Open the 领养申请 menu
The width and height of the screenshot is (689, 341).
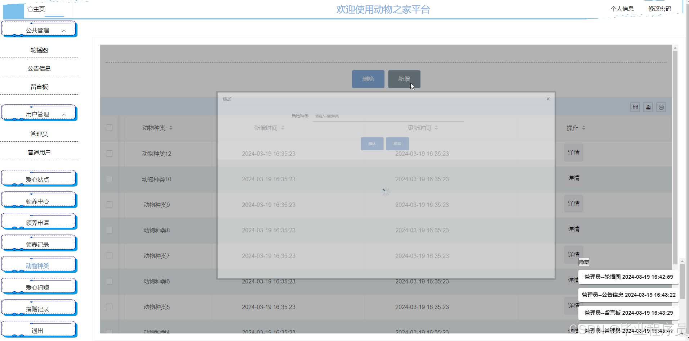[39, 222]
